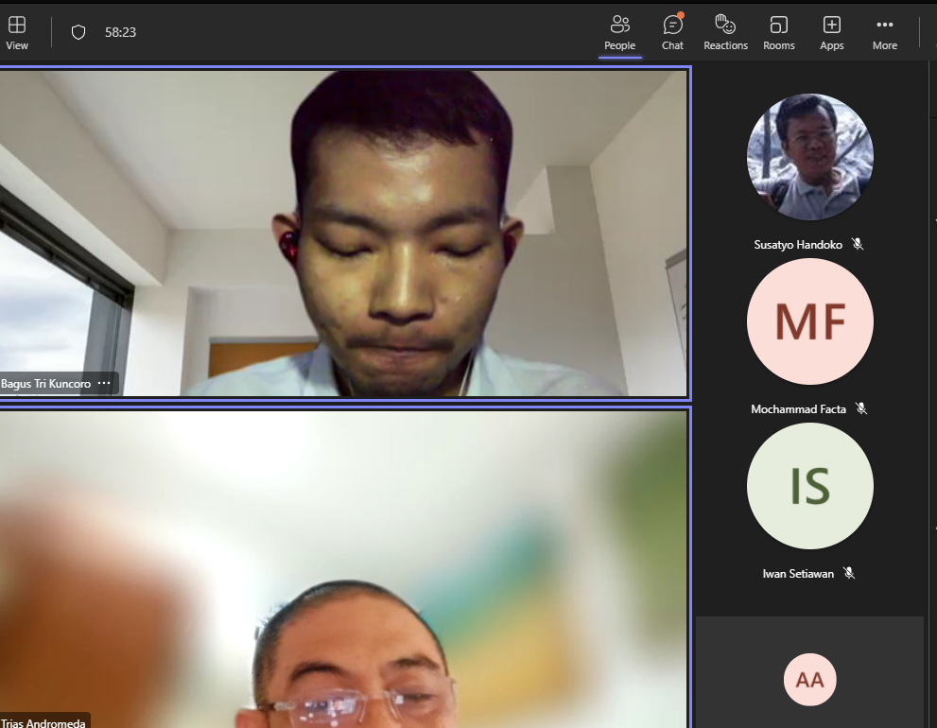Select Susatyo Handoko's profile photo
Viewport: 937px width, 728px height.
809,157
